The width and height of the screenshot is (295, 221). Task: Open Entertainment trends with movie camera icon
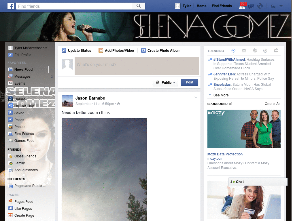coord(276,51)
